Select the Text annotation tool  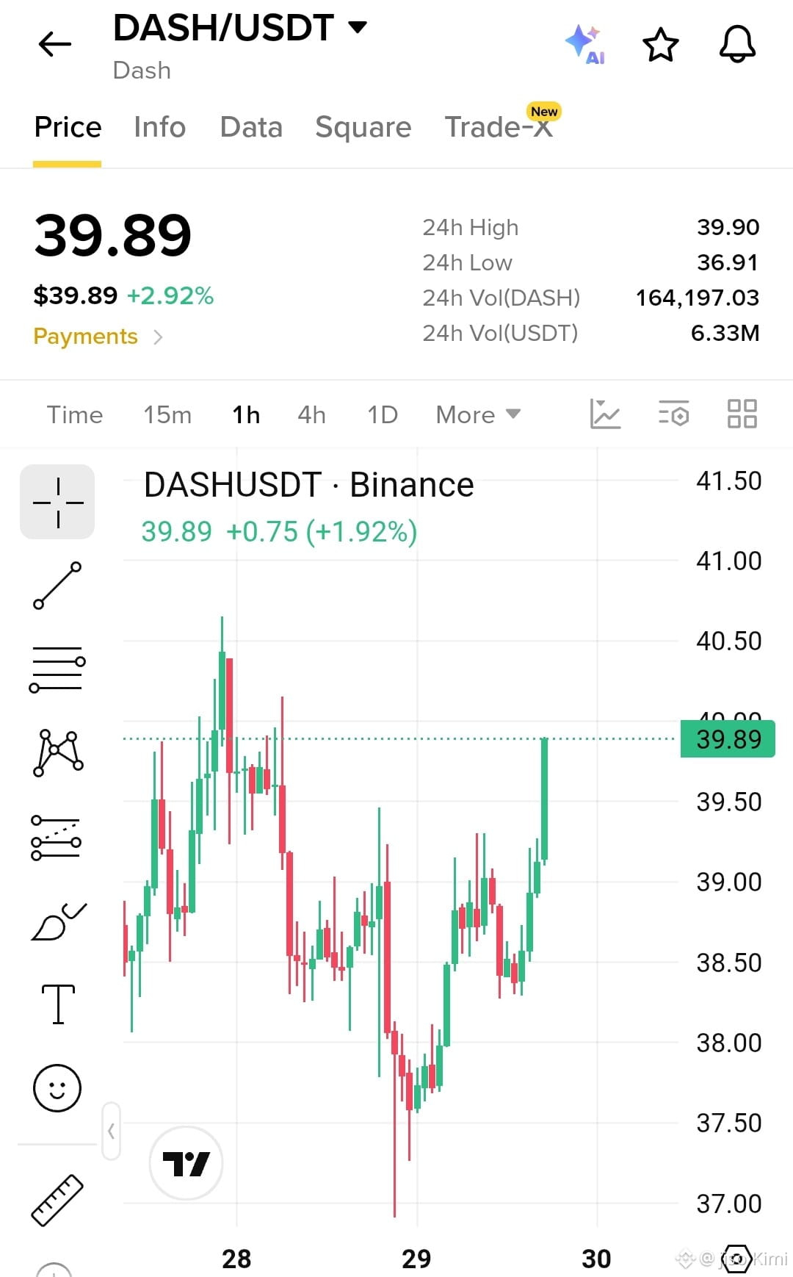58,1004
